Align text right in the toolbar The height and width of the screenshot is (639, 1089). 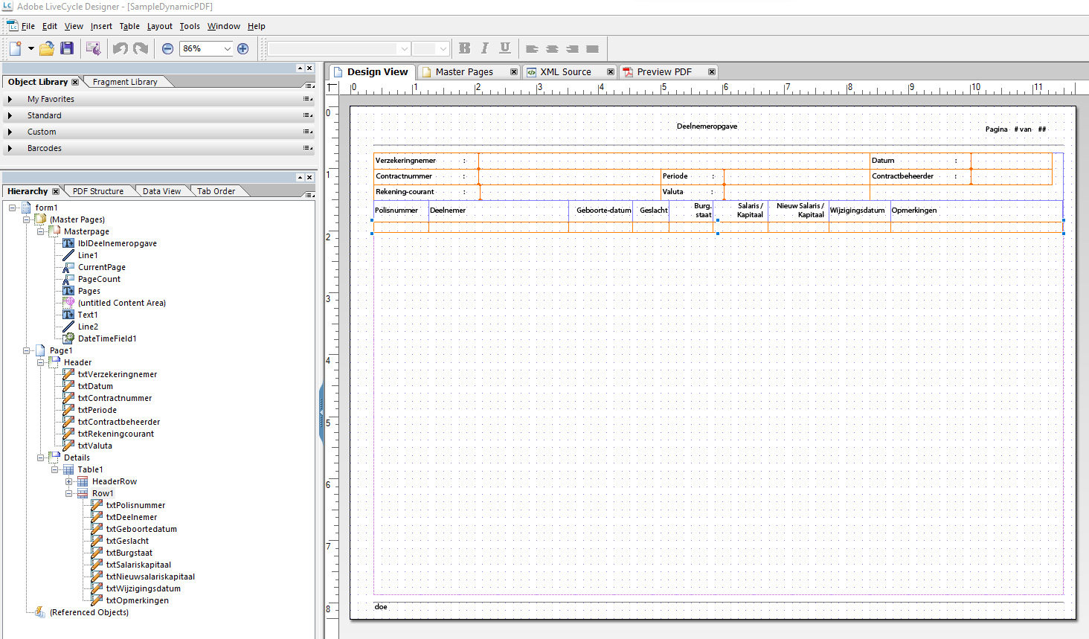pos(572,48)
